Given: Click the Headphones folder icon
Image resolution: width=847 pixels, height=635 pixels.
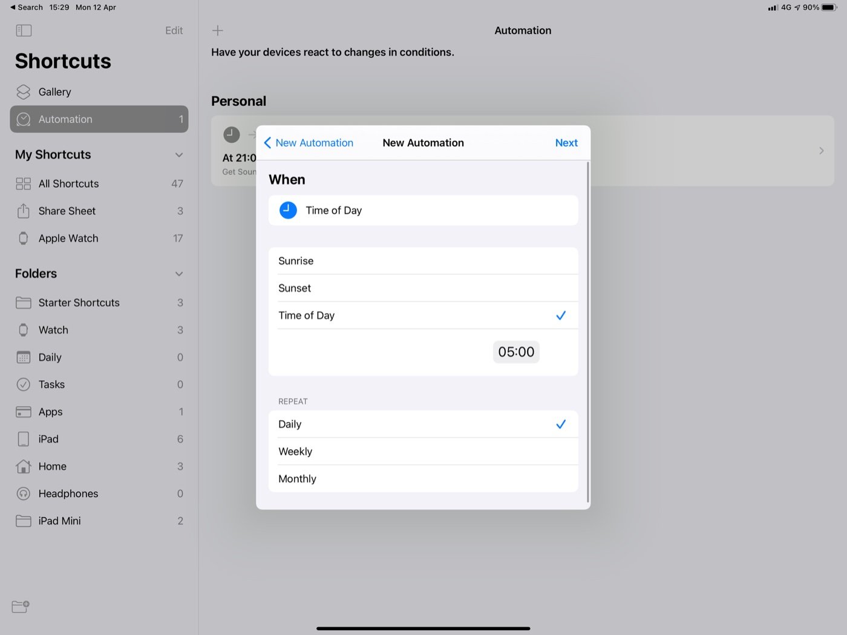Looking at the screenshot, I should point(22,493).
